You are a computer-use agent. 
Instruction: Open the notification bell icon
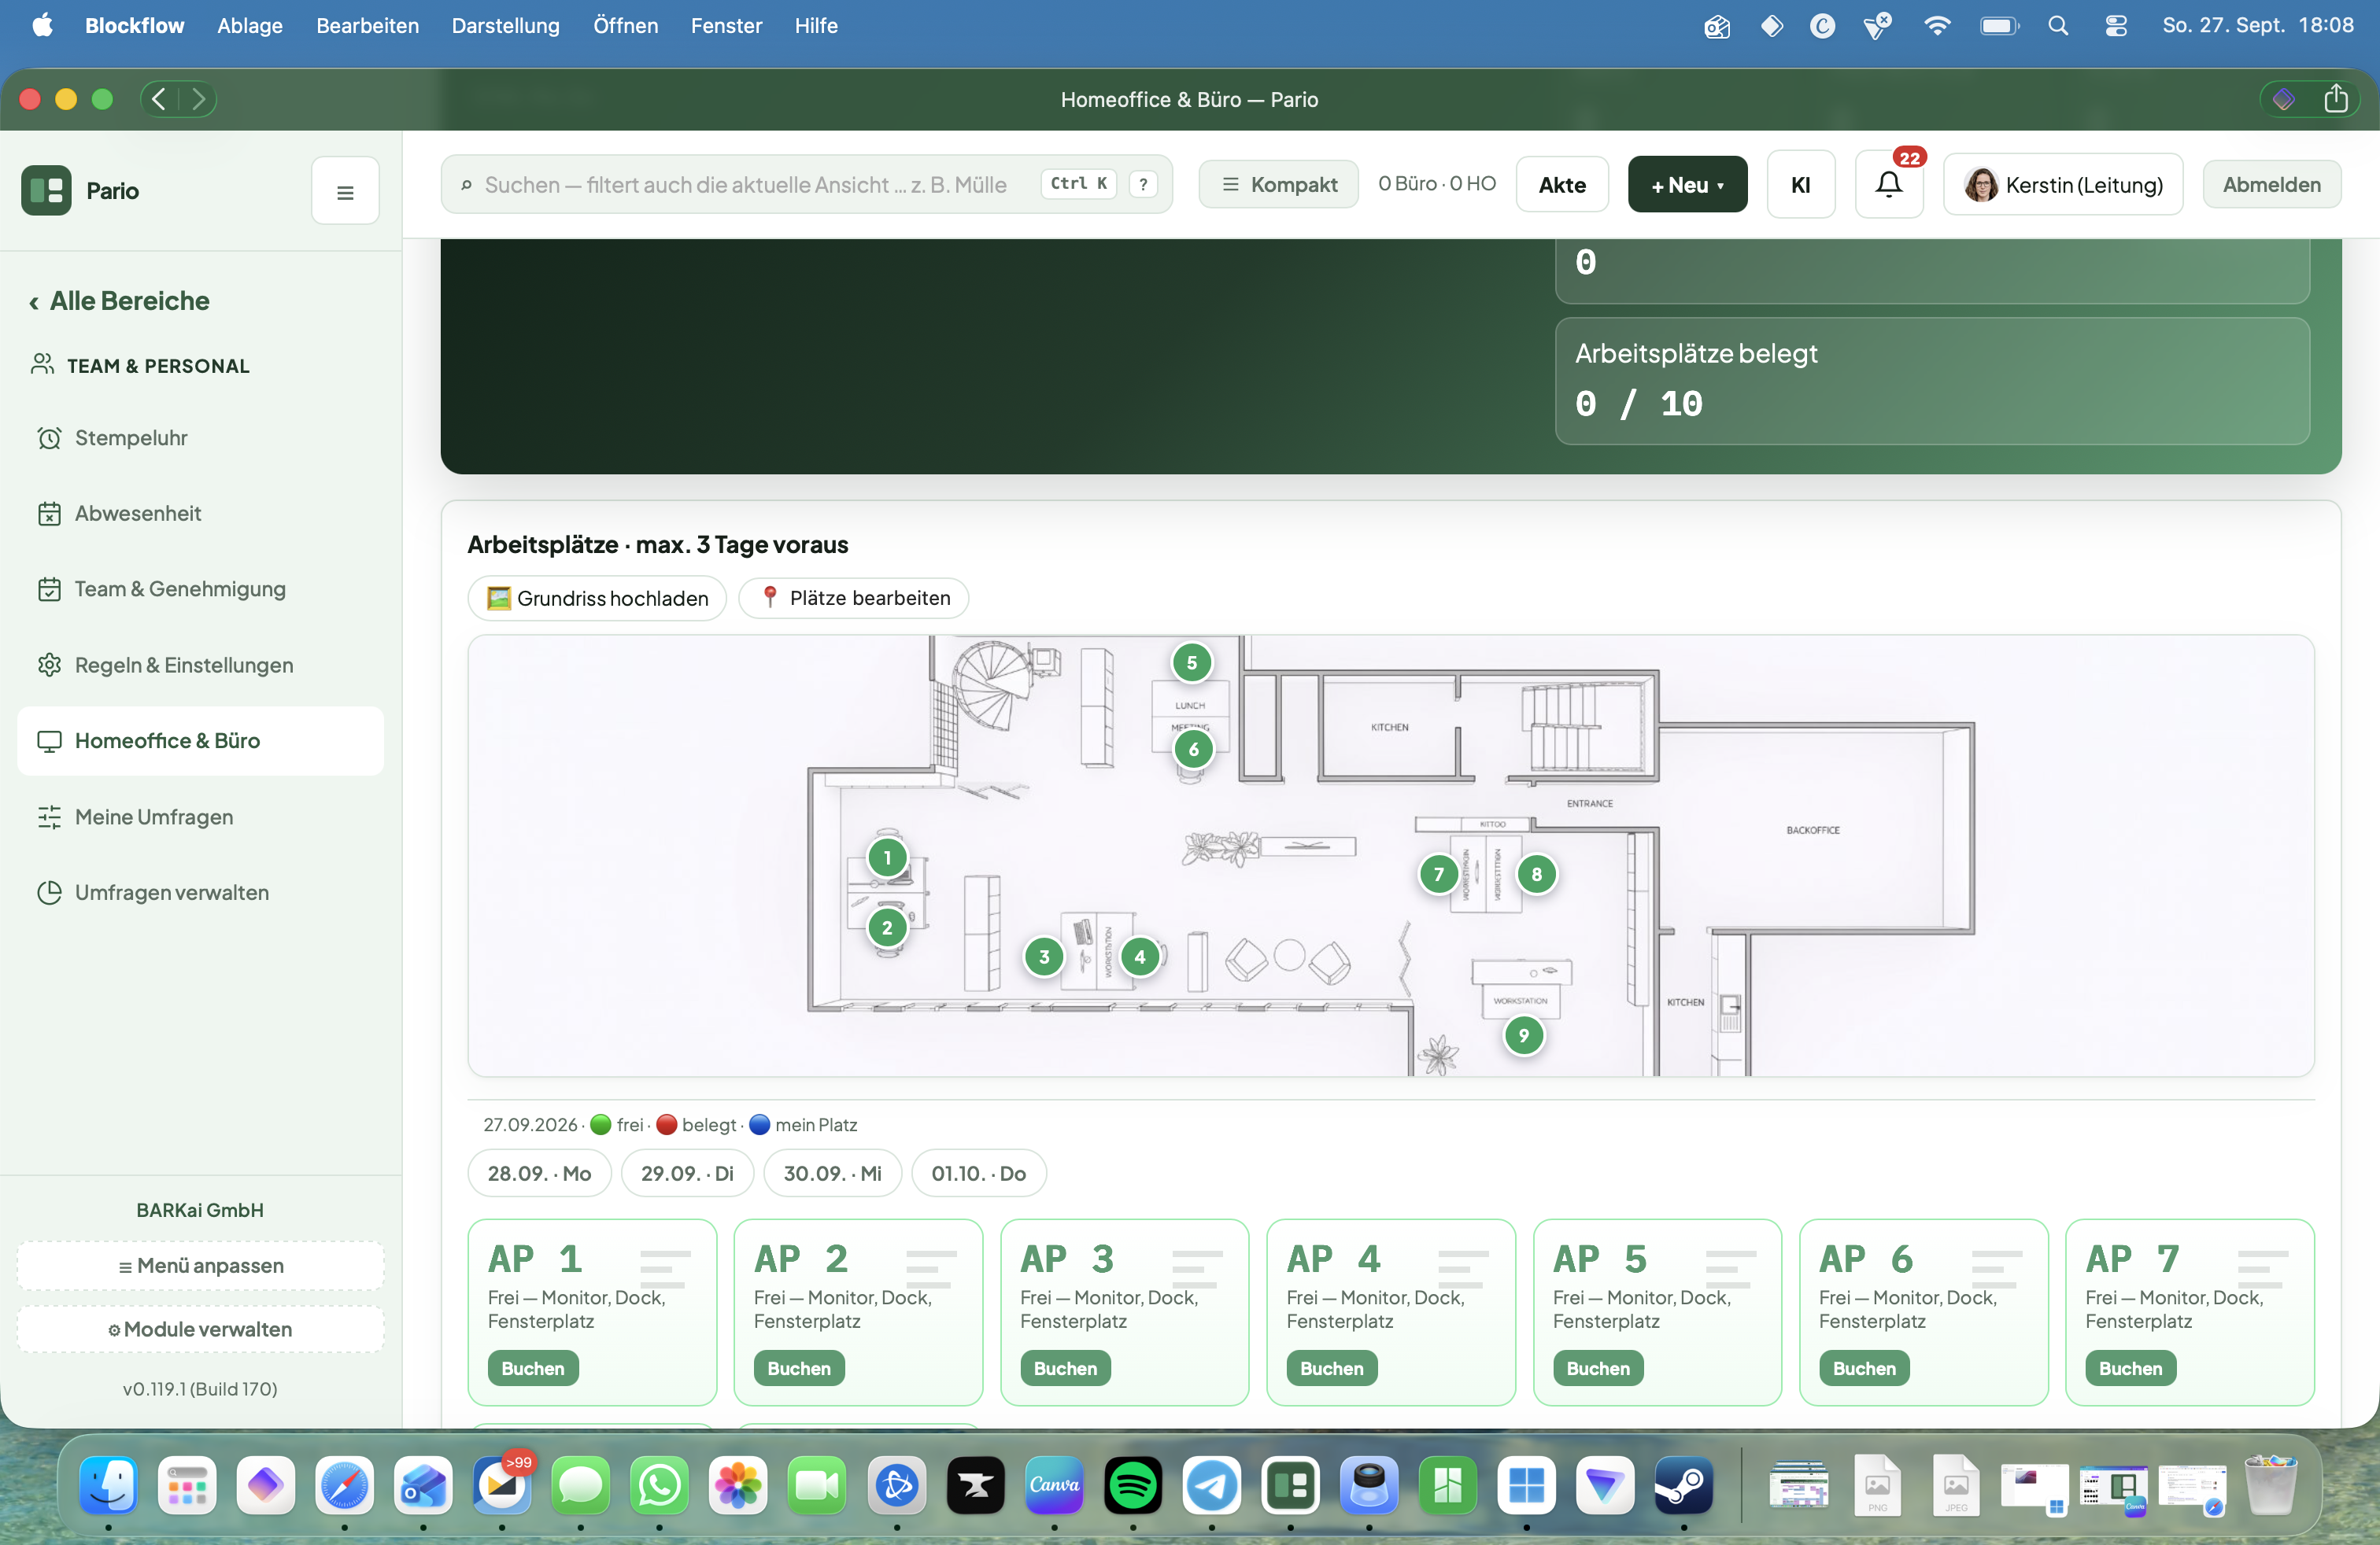coord(1888,185)
